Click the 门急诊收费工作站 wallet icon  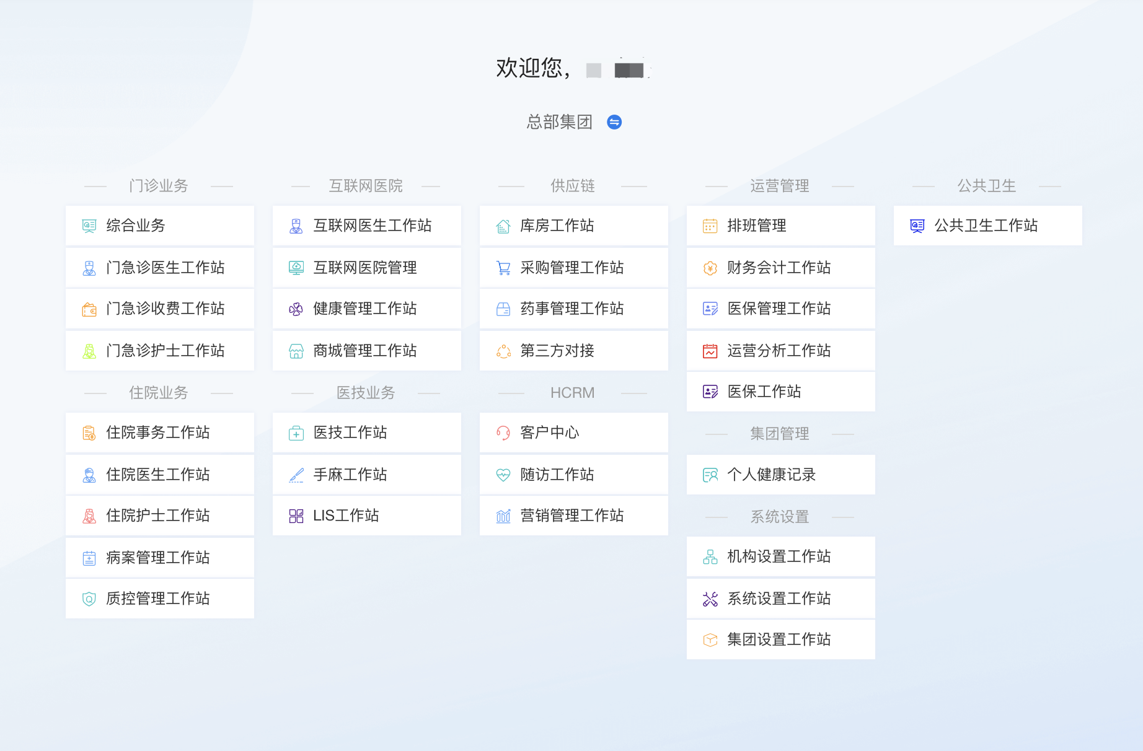pos(89,309)
